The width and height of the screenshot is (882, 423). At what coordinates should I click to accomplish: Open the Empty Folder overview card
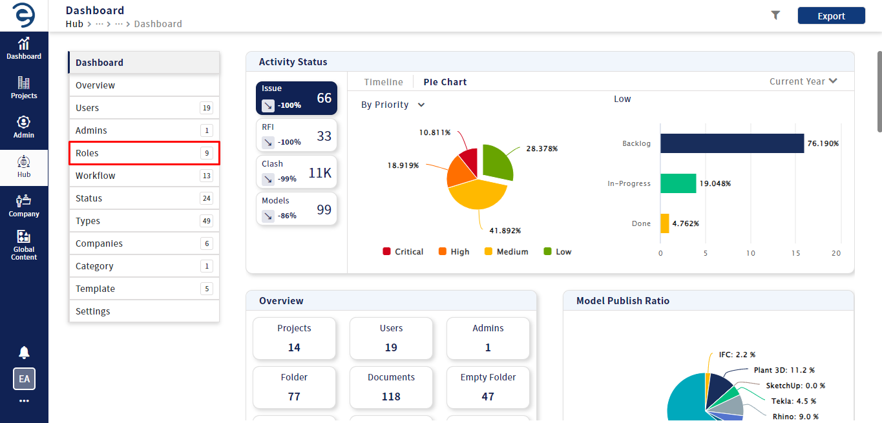tap(488, 387)
